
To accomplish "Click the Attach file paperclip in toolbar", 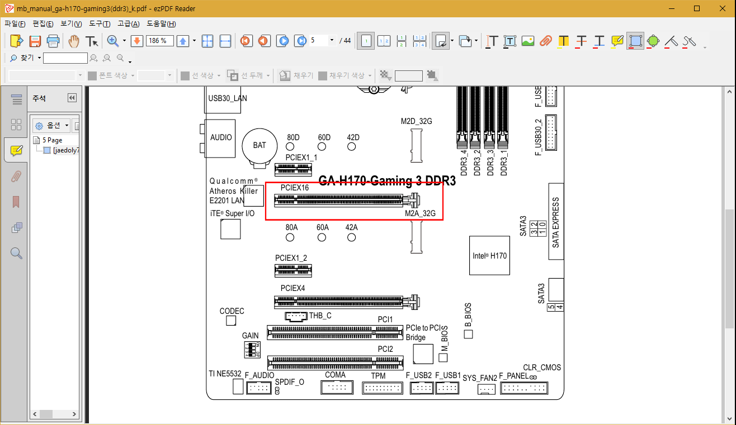I will click(546, 41).
